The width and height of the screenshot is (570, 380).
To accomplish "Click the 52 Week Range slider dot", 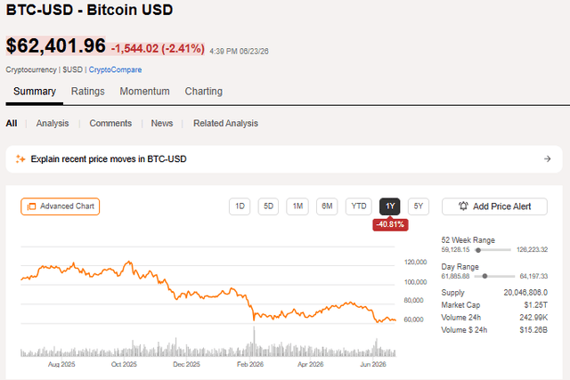I will 478,250.
